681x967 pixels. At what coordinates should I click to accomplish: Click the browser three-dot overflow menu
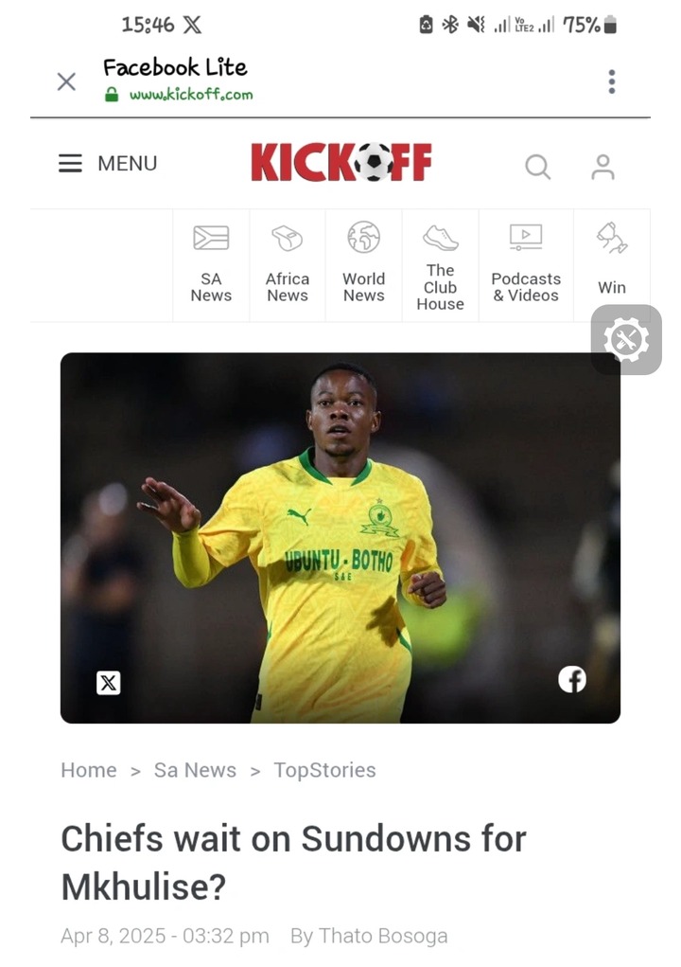coord(611,81)
